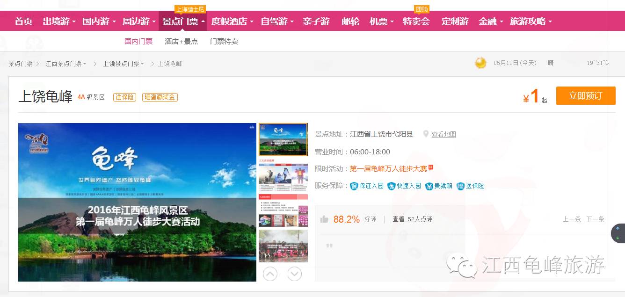The width and height of the screenshot is (625, 297).
Task: Select the second gallery thumbnail with hikers
Action: point(283,175)
